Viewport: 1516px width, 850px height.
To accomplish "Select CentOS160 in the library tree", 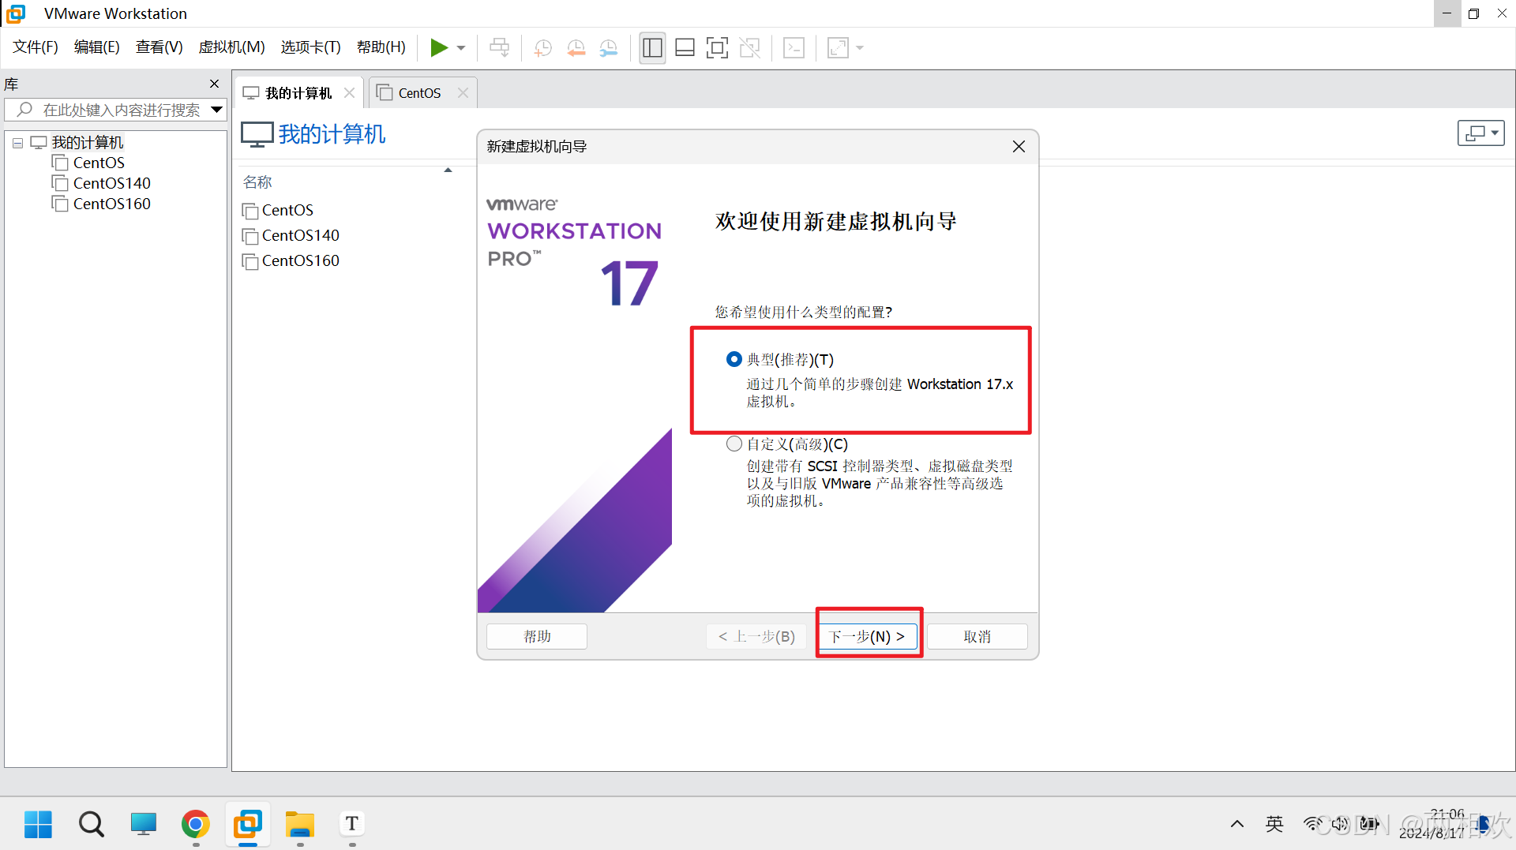I will [111, 204].
